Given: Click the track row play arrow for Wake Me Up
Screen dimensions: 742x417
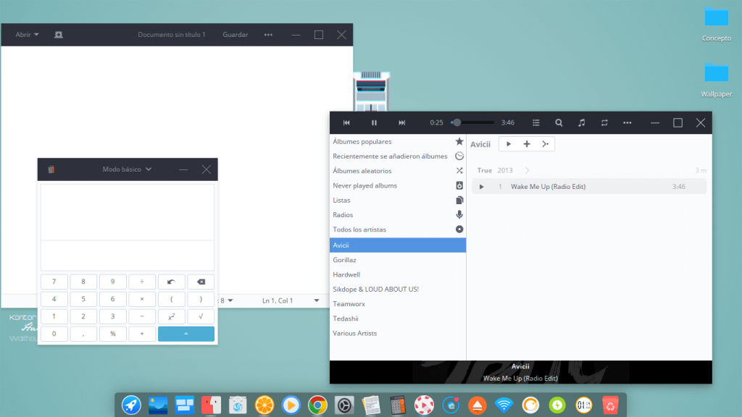Looking at the screenshot, I should point(481,187).
